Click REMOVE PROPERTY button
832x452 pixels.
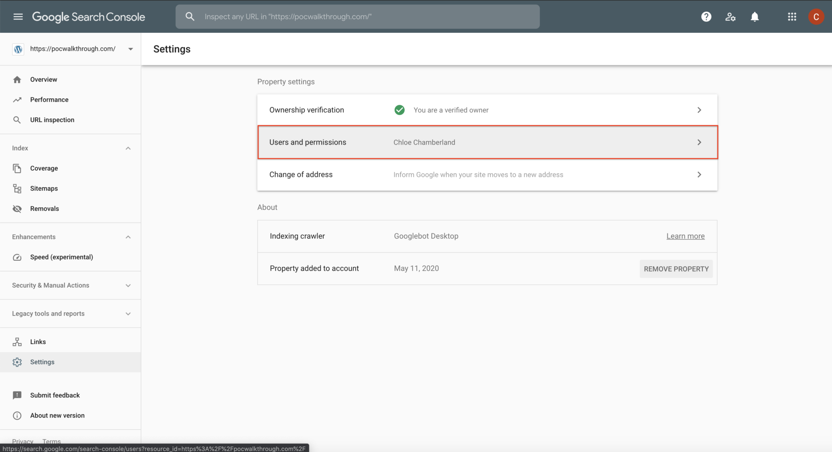(x=676, y=268)
